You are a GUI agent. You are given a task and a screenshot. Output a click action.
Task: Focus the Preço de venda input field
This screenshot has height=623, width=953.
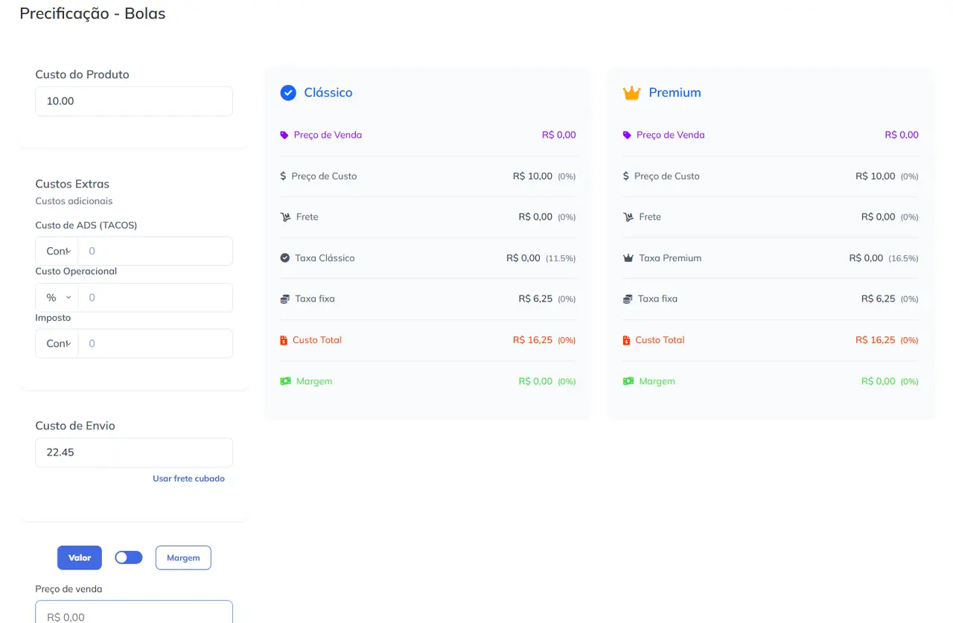pos(134,614)
